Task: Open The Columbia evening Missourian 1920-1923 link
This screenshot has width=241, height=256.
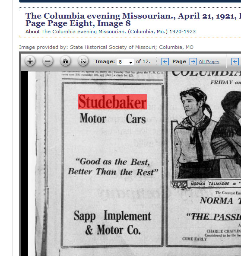Action: point(118,32)
